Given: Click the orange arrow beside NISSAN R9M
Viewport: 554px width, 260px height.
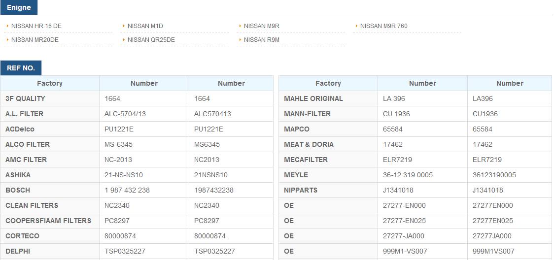Looking at the screenshot, I should tap(240, 40).
